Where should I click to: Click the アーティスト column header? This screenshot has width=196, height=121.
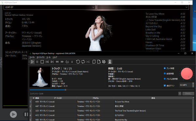click(x=58, y=98)
